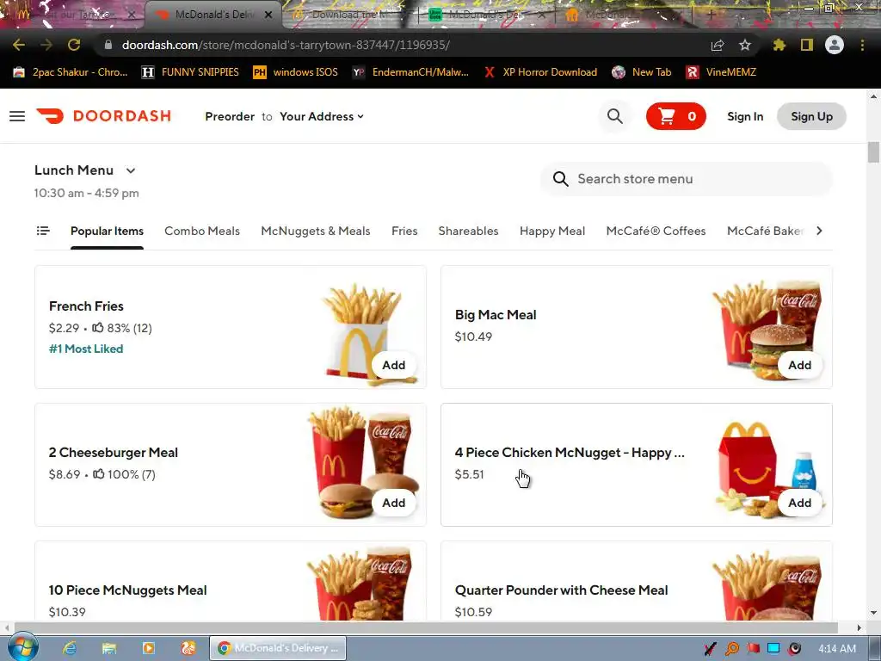This screenshot has width=881, height=661.
Task: Switch to the McNuggets & Meals tab
Action: pos(315,231)
